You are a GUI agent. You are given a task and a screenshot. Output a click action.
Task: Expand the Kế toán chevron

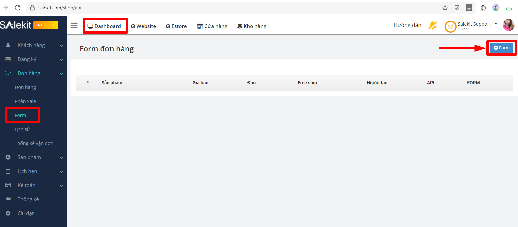(x=61, y=186)
